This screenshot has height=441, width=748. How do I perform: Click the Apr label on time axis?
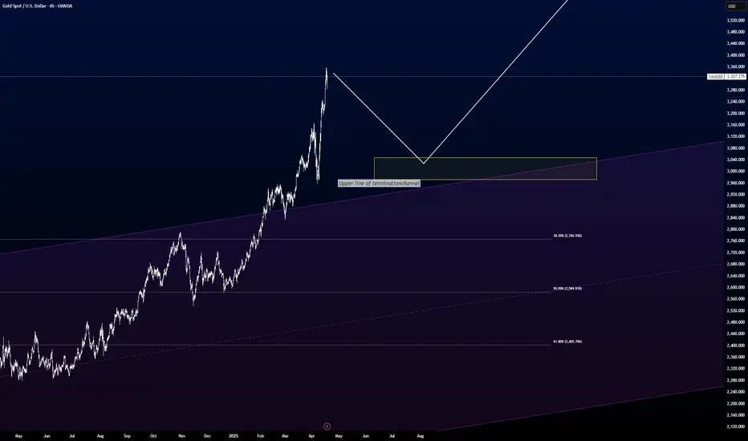tap(311, 435)
